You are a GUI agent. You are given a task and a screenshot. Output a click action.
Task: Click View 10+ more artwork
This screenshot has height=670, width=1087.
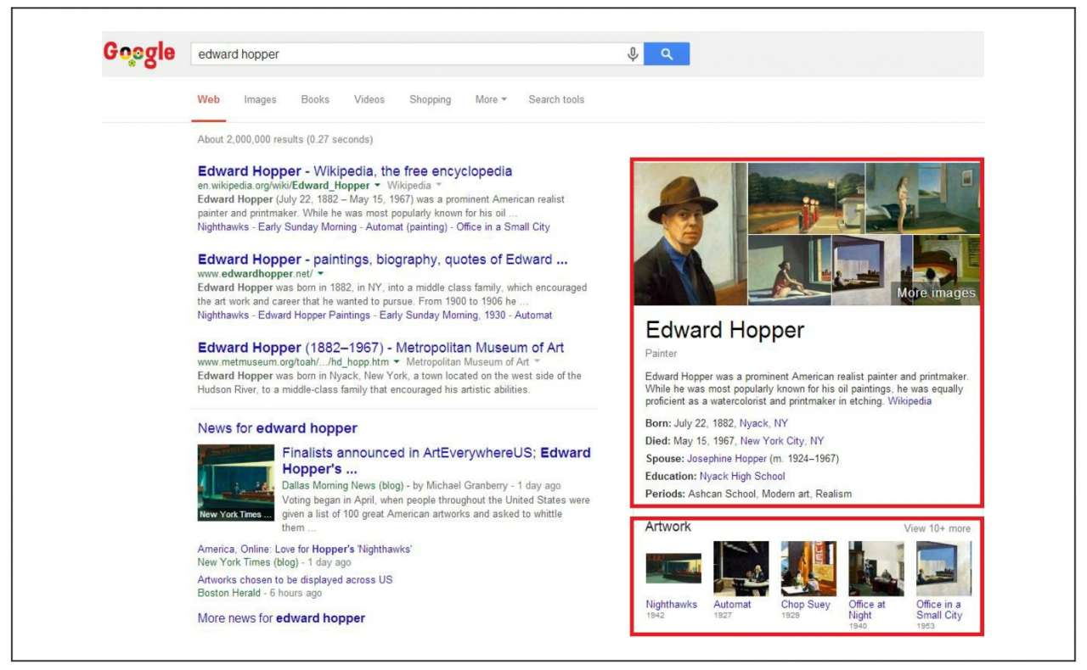click(x=937, y=528)
